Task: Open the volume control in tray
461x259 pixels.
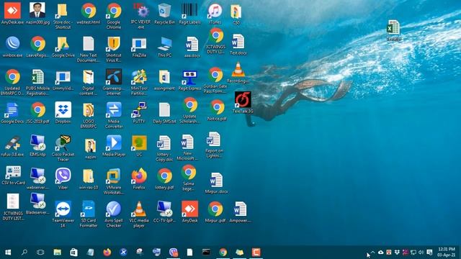Action: click(421, 253)
